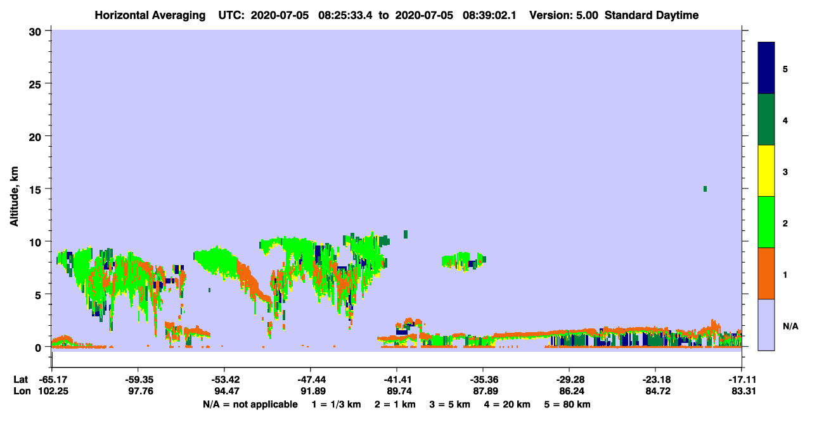Click the colorbar label '5'
This screenshot has width=824, height=422.
tap(785, 68)
